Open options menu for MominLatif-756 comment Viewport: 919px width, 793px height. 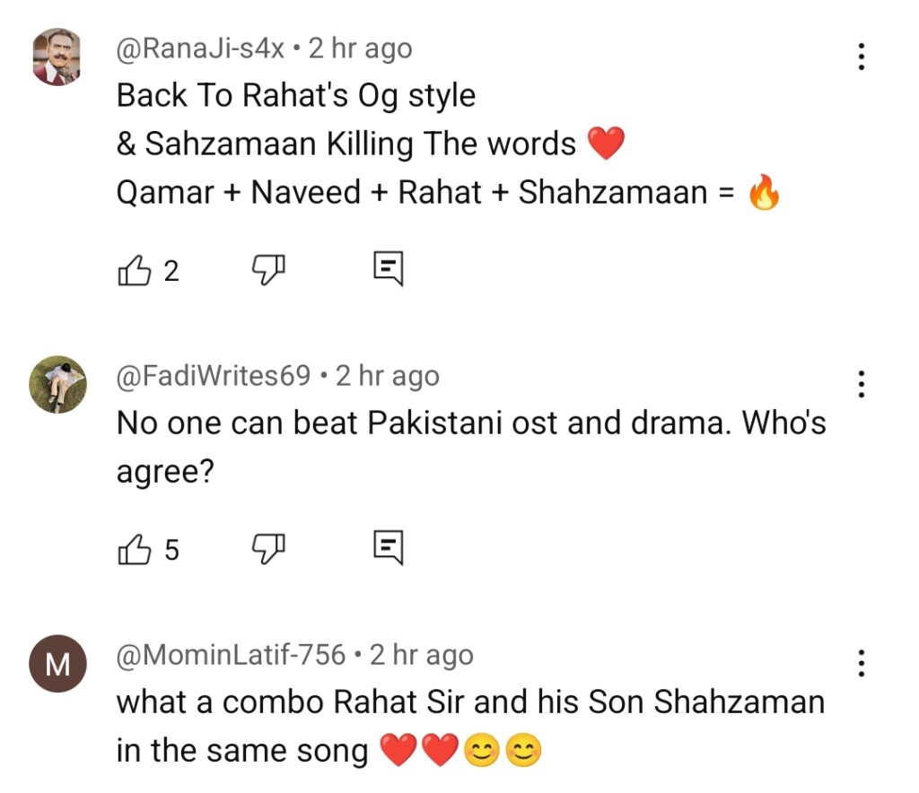(861, 663)
